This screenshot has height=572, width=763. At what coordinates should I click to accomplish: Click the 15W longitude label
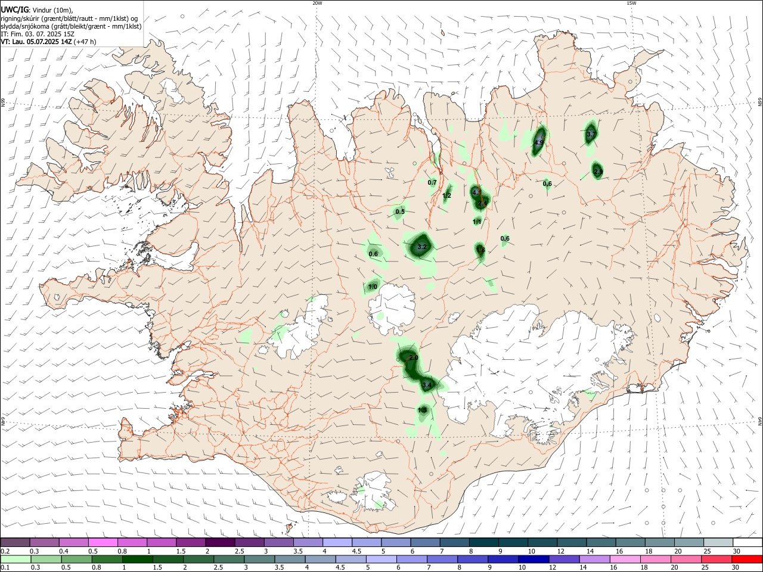point(631,2)
